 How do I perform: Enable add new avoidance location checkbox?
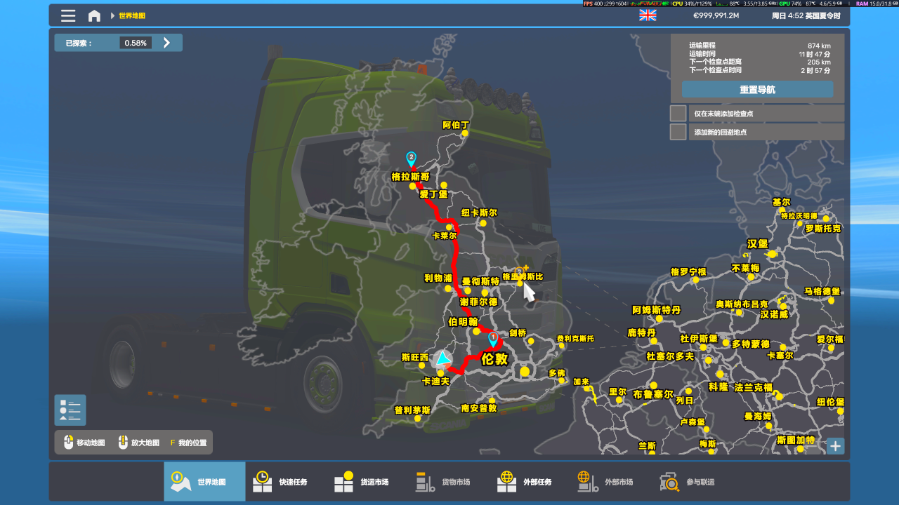pos(678,132)
